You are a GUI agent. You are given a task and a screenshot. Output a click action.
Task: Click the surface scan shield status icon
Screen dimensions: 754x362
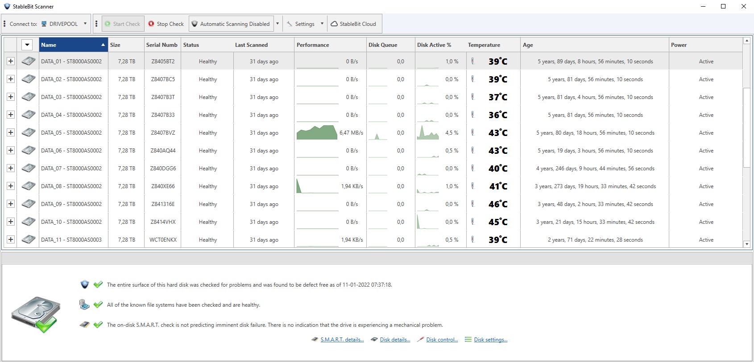click(85, 284)
